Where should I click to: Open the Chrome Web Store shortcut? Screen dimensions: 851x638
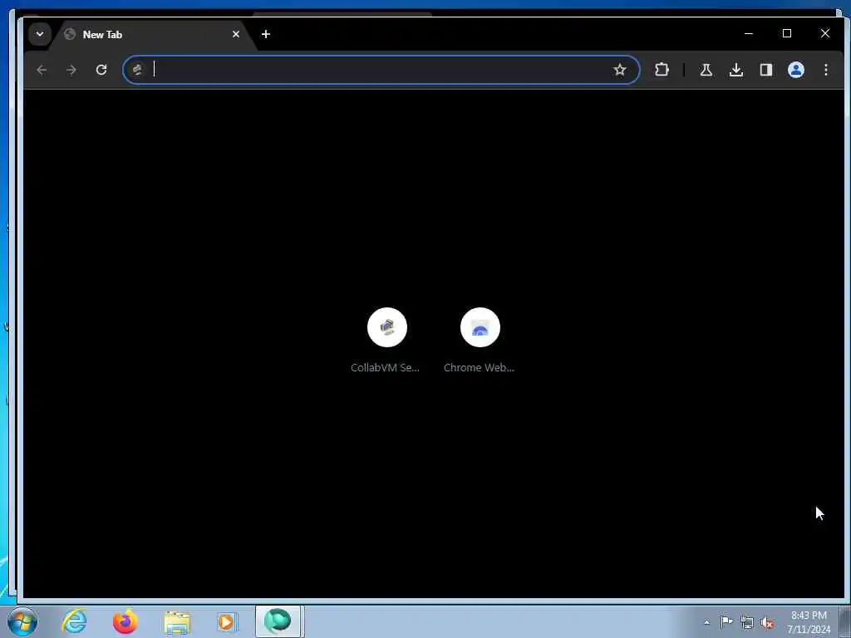tap(480, 327)
